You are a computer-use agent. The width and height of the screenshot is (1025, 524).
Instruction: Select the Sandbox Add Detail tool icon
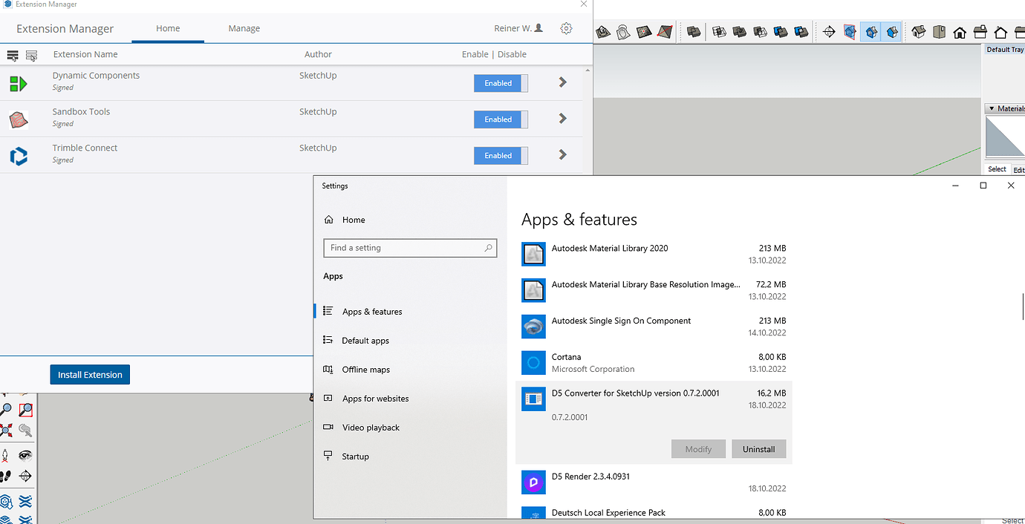pyautogui.click(x=644, y=32)
